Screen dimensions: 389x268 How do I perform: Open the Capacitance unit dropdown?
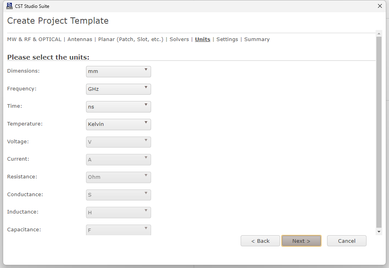point(118,230)
